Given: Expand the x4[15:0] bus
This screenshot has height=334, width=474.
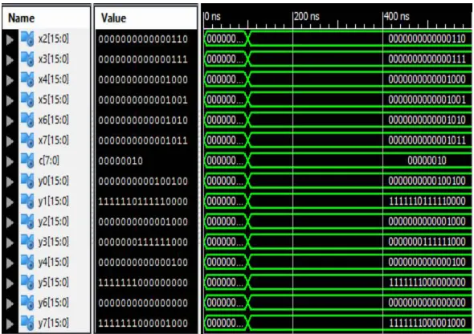Looking at the screenshot, I should point(10,79).
